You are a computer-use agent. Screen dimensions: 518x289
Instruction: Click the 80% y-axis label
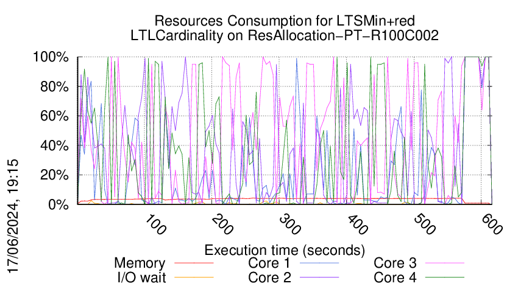pos(54,87)
